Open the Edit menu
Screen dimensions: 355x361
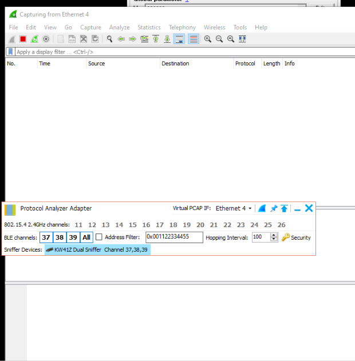(x=31, y=27)
